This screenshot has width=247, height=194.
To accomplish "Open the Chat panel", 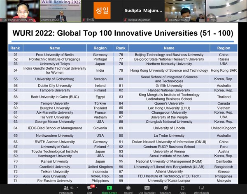I will (x=89, y=187).
